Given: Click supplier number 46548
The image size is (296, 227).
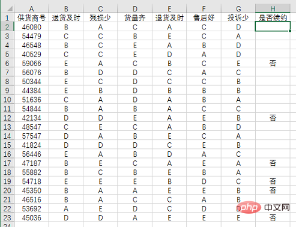Looking at the screenshot, I should tap(31, 45).
